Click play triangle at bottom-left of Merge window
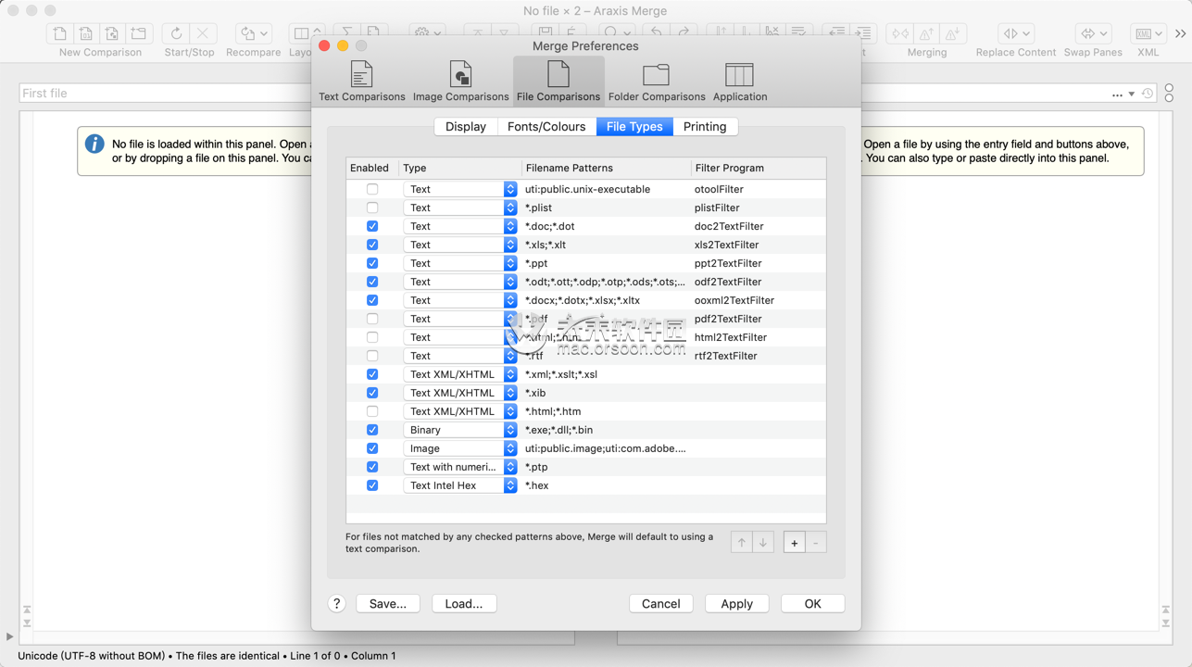1192x667 pixels. [9, 636]
